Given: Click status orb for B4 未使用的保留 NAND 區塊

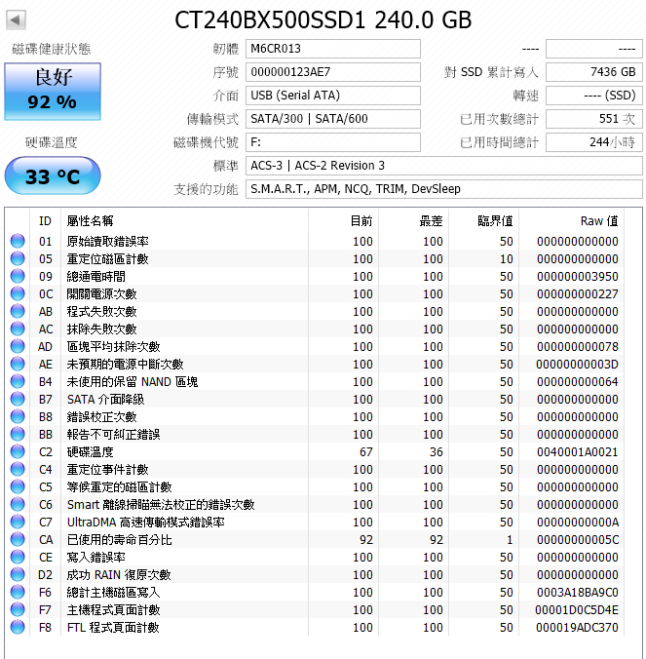Looking at the screenshot, I should [x=18, y=381].
